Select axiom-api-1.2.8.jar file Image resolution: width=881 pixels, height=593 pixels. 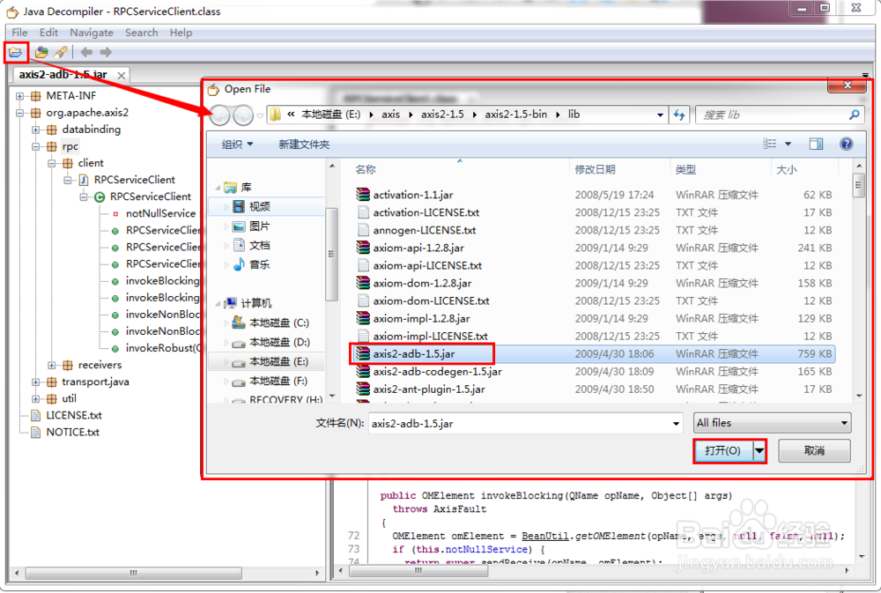pos(418,248)
